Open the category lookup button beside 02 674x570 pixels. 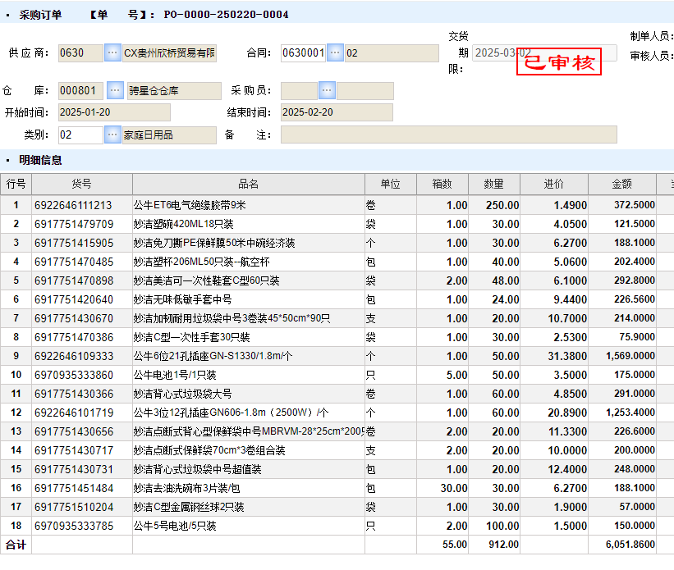(x=112, y=135)
